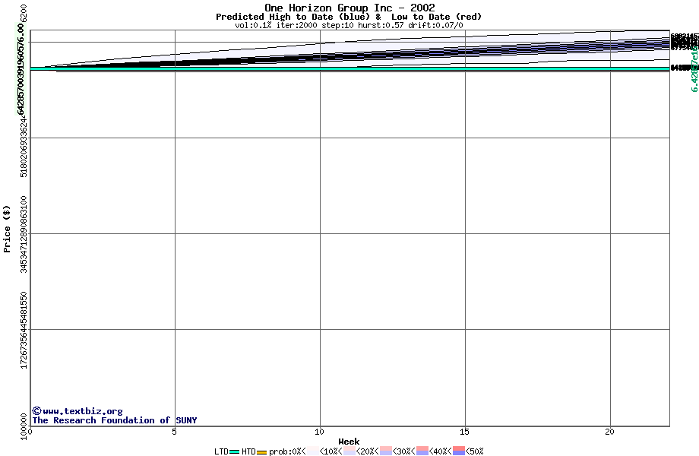Click the green-highlighted price value on y-axis
The height and width of the screenshot is (456, 699).
tap(20, 69)
